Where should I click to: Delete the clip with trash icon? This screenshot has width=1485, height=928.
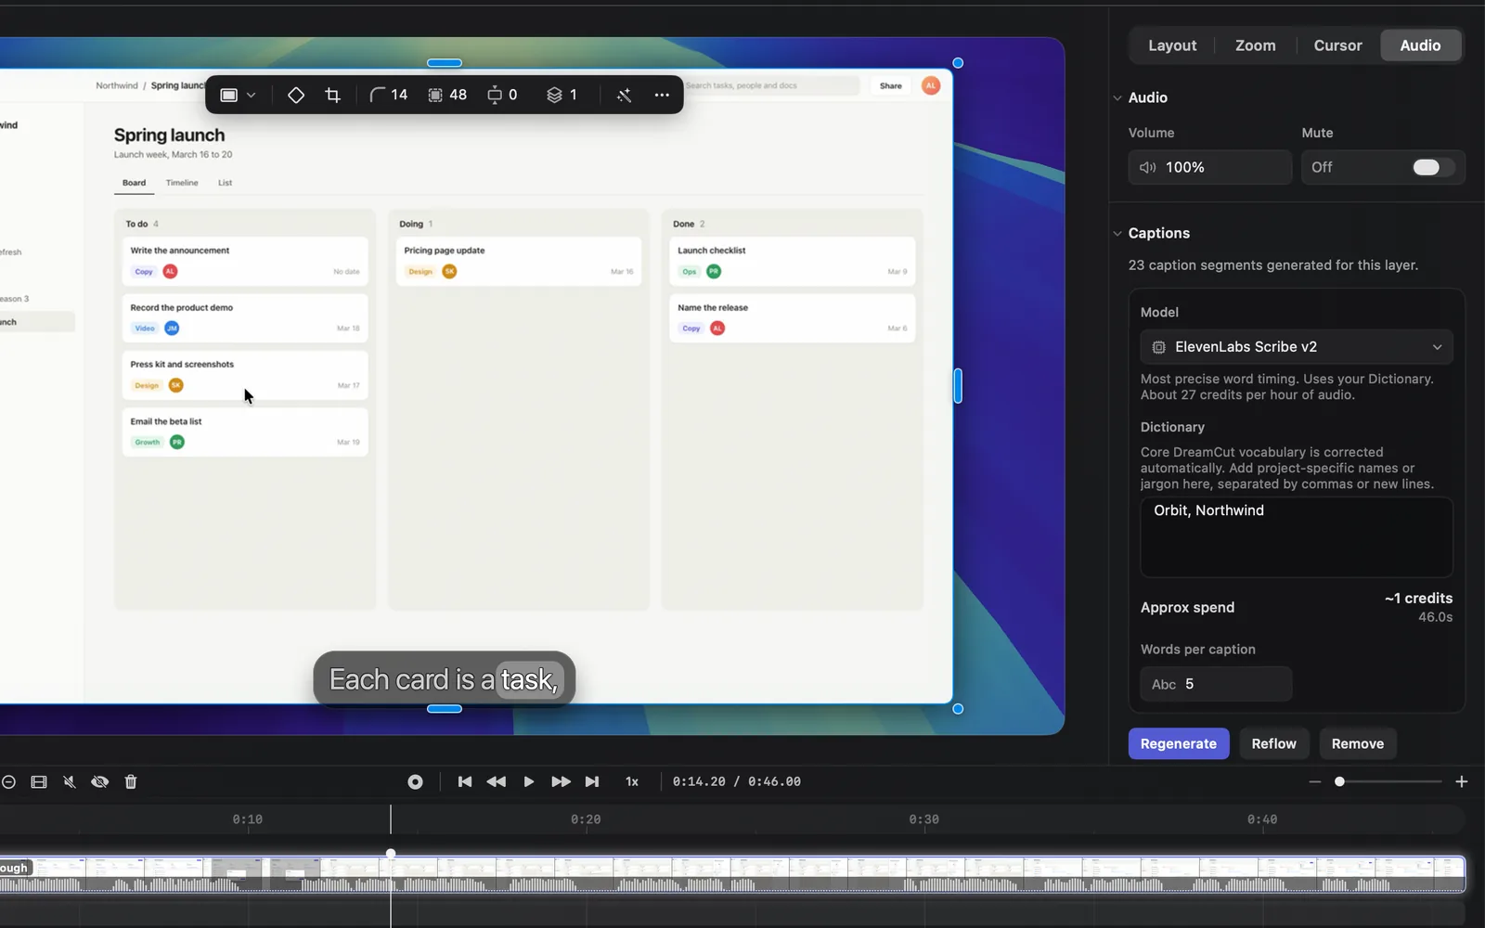click(x=131, y=782)
